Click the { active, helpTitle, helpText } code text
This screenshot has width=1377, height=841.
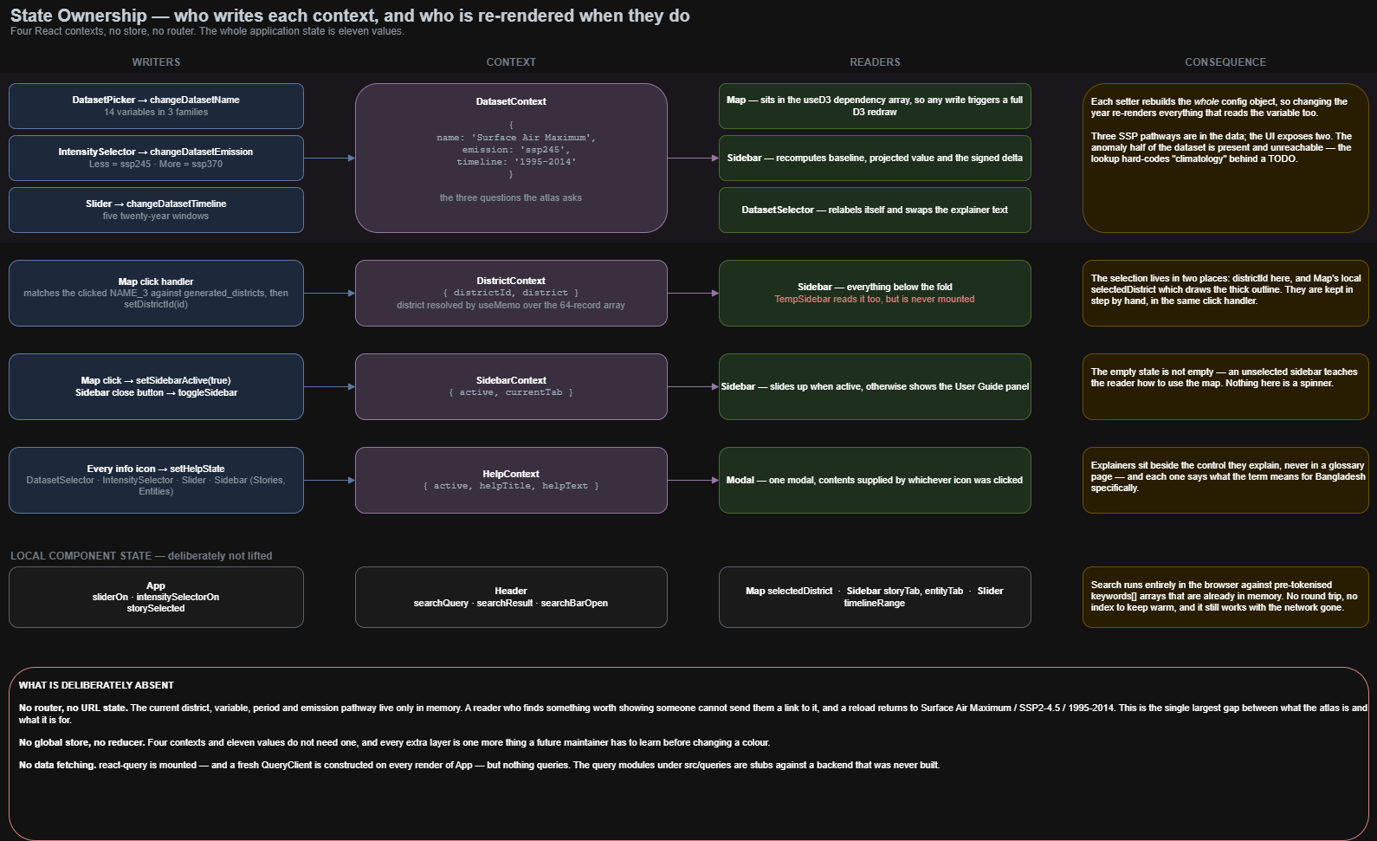pyautogui.click(x=511, y=486)
